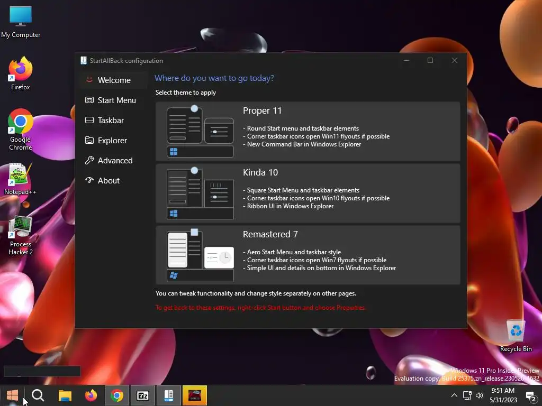Open the notification center icon

click(530, 395)
